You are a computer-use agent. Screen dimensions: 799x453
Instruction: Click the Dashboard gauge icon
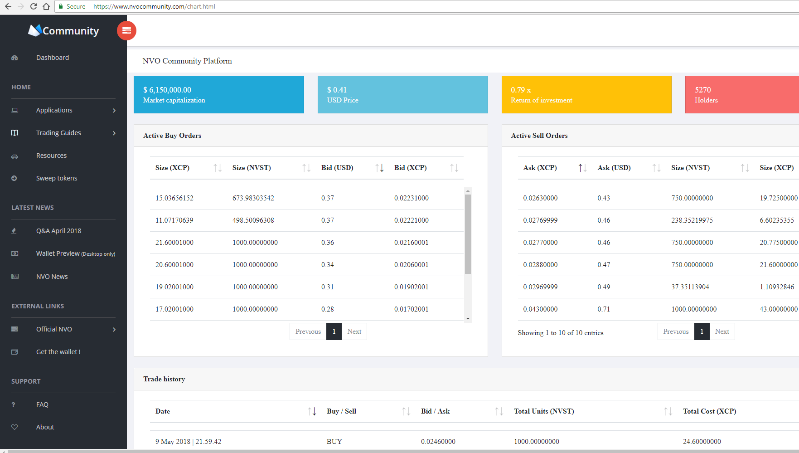click(15, 58)
